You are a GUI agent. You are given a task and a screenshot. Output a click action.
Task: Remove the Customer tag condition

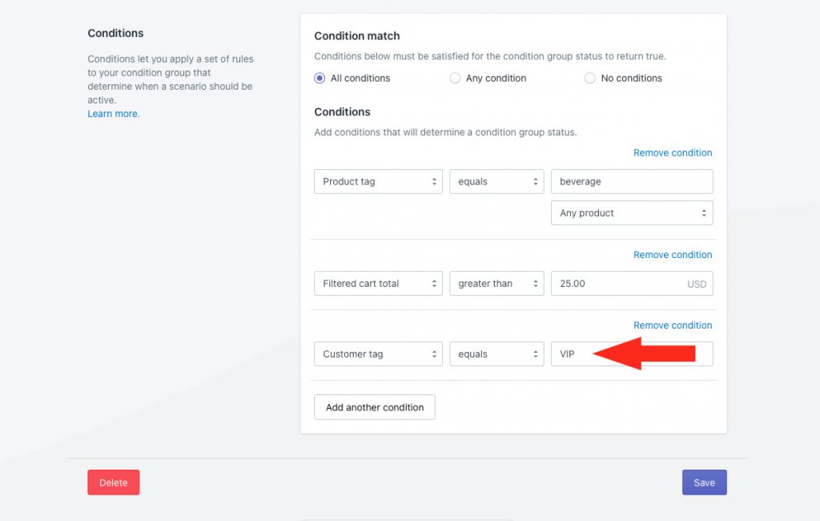coord(673,325)
